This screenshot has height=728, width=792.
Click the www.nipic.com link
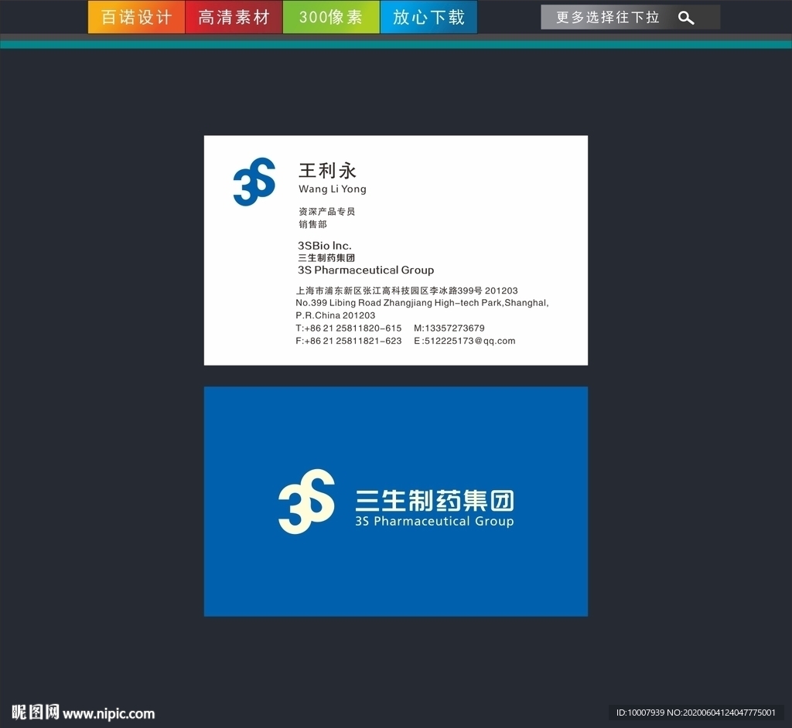tap(108, 714)
